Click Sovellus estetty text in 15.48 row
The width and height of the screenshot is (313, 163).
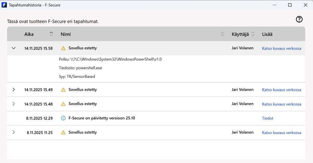[x=83, y=104]
